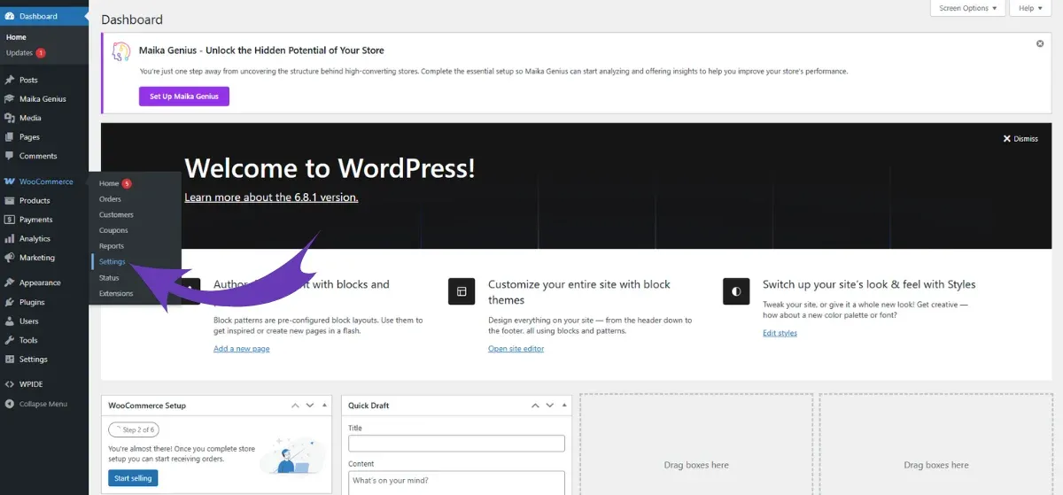Click Customize your entire site heading
The image size is (1063, 495).
point(579,292)
